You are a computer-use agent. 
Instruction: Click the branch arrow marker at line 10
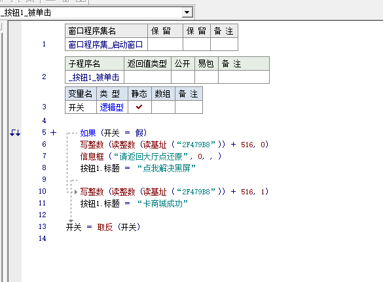[x=76, y=192]
